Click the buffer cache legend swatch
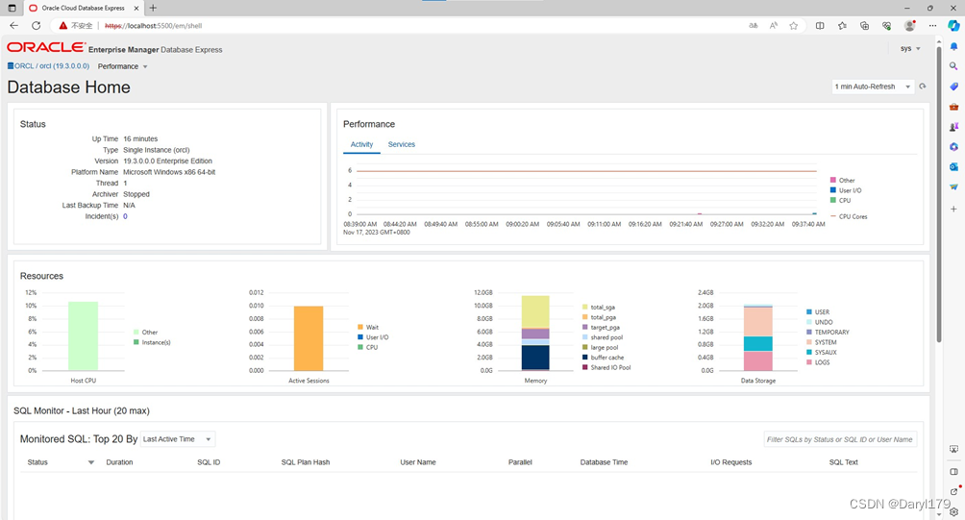 coord(584,358)
